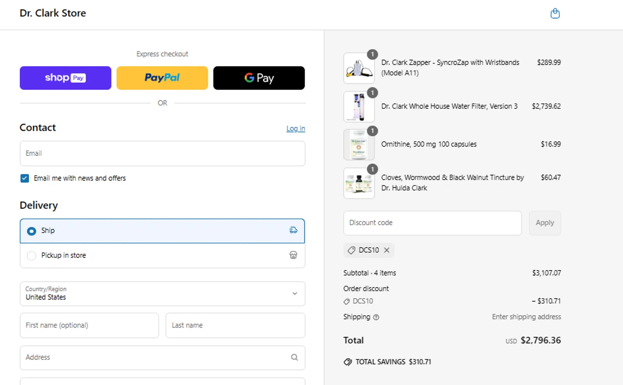Click the Log in link
Viewport: 623px width, 385px height.
click(296, 129)
